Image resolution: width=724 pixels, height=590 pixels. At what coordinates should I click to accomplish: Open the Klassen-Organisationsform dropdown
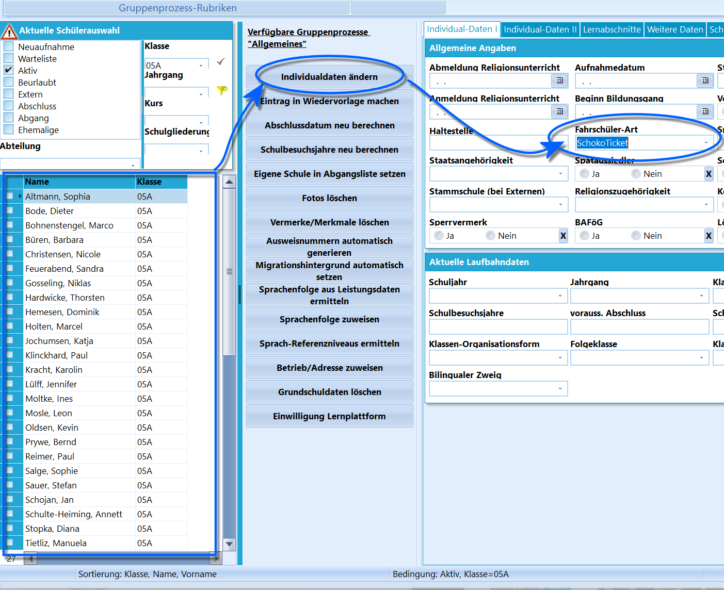pyautogui.click(x=560, y=358)
